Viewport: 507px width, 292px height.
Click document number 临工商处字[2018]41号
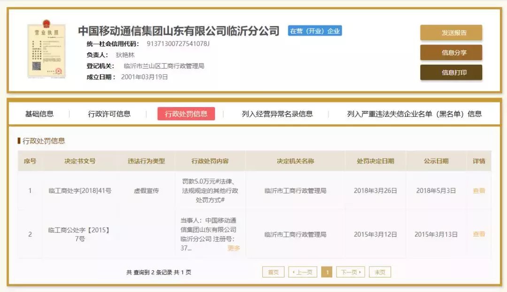(80, 191)
